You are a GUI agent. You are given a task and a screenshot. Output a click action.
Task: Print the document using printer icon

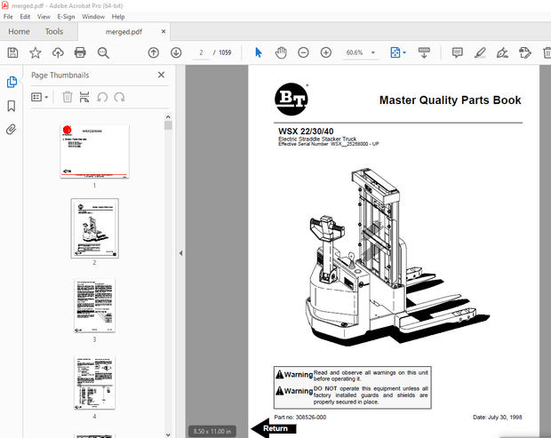(x=80, y=52)
